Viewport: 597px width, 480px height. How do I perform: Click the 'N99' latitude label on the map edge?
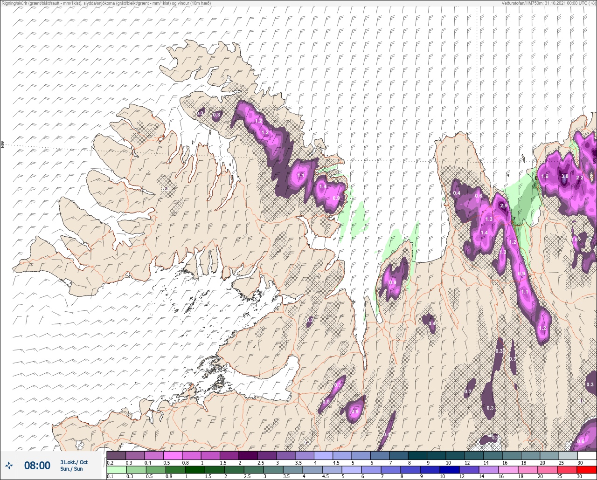pos(2,145)
